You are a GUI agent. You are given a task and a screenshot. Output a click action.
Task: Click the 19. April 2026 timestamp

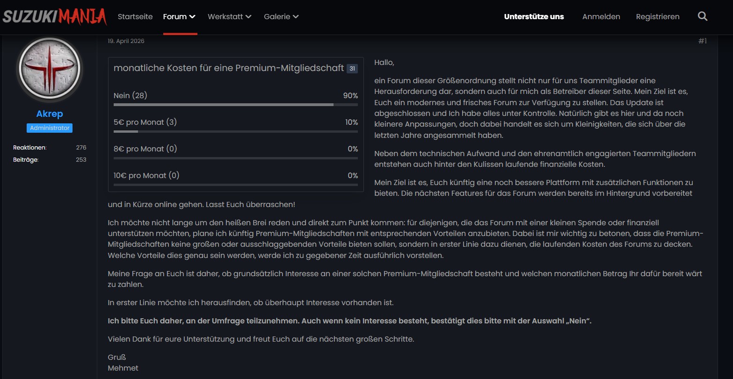[126, 41]
